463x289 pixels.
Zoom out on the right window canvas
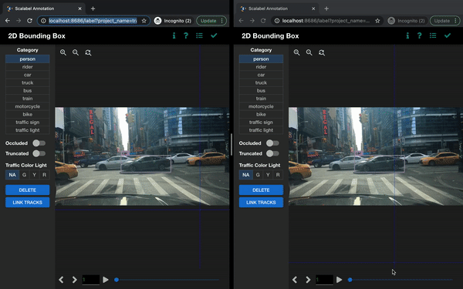(309, 52)
